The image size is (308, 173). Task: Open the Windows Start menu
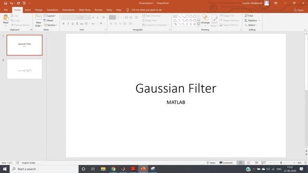(5, 169)
